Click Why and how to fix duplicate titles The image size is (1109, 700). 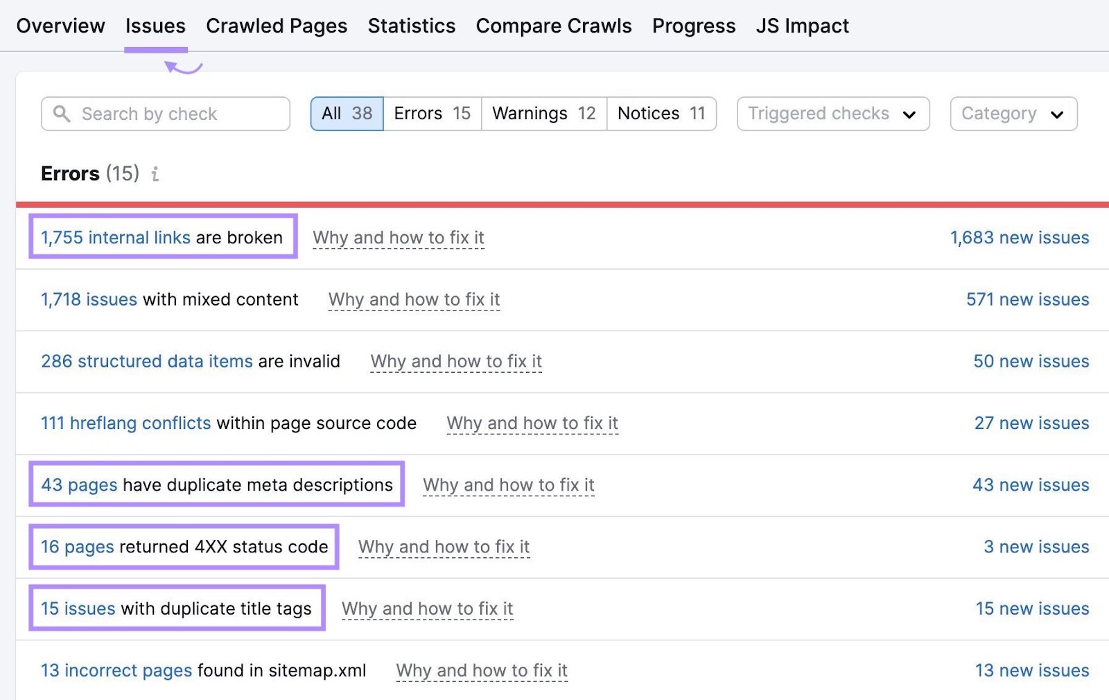click(x=428, y=609)
